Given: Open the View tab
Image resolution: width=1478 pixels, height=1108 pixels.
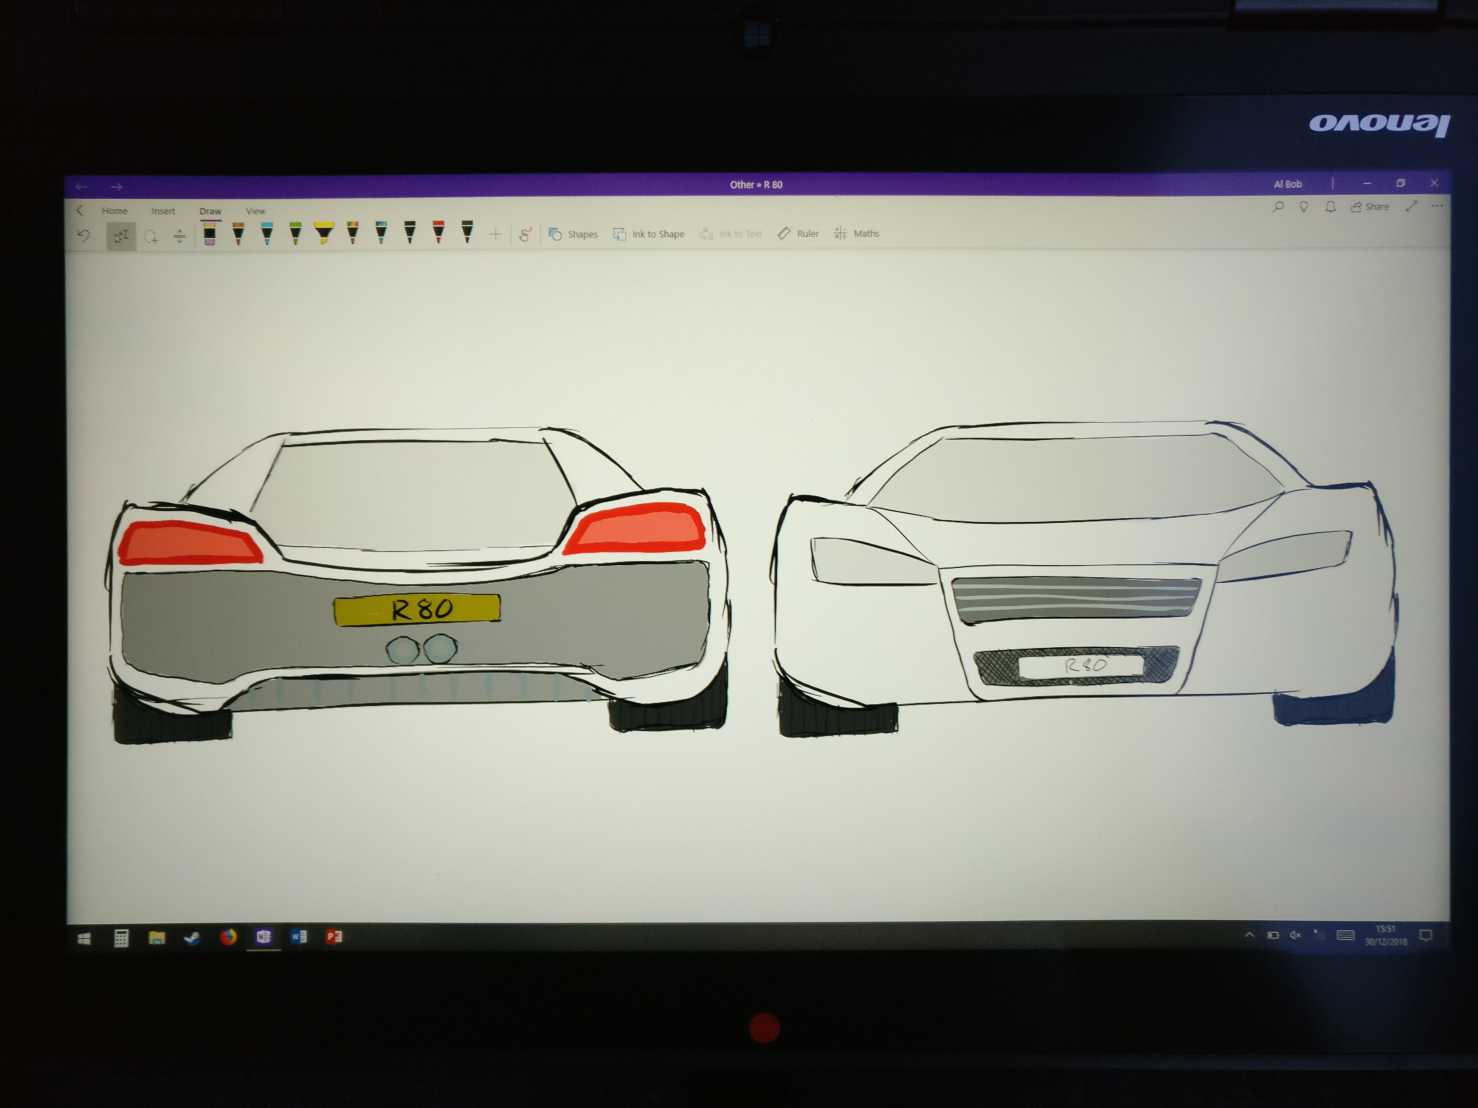Looking at the screenshot, I should (x=255, y=211).
